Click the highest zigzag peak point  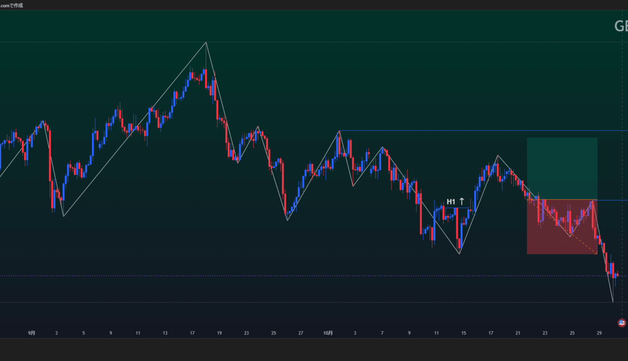pyautogui.click(x=206, y=42)
